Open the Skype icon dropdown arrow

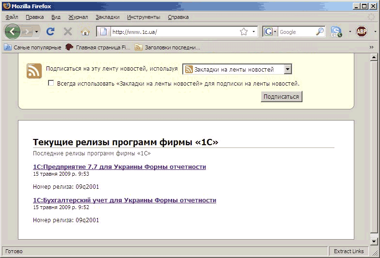pos(350,32)
